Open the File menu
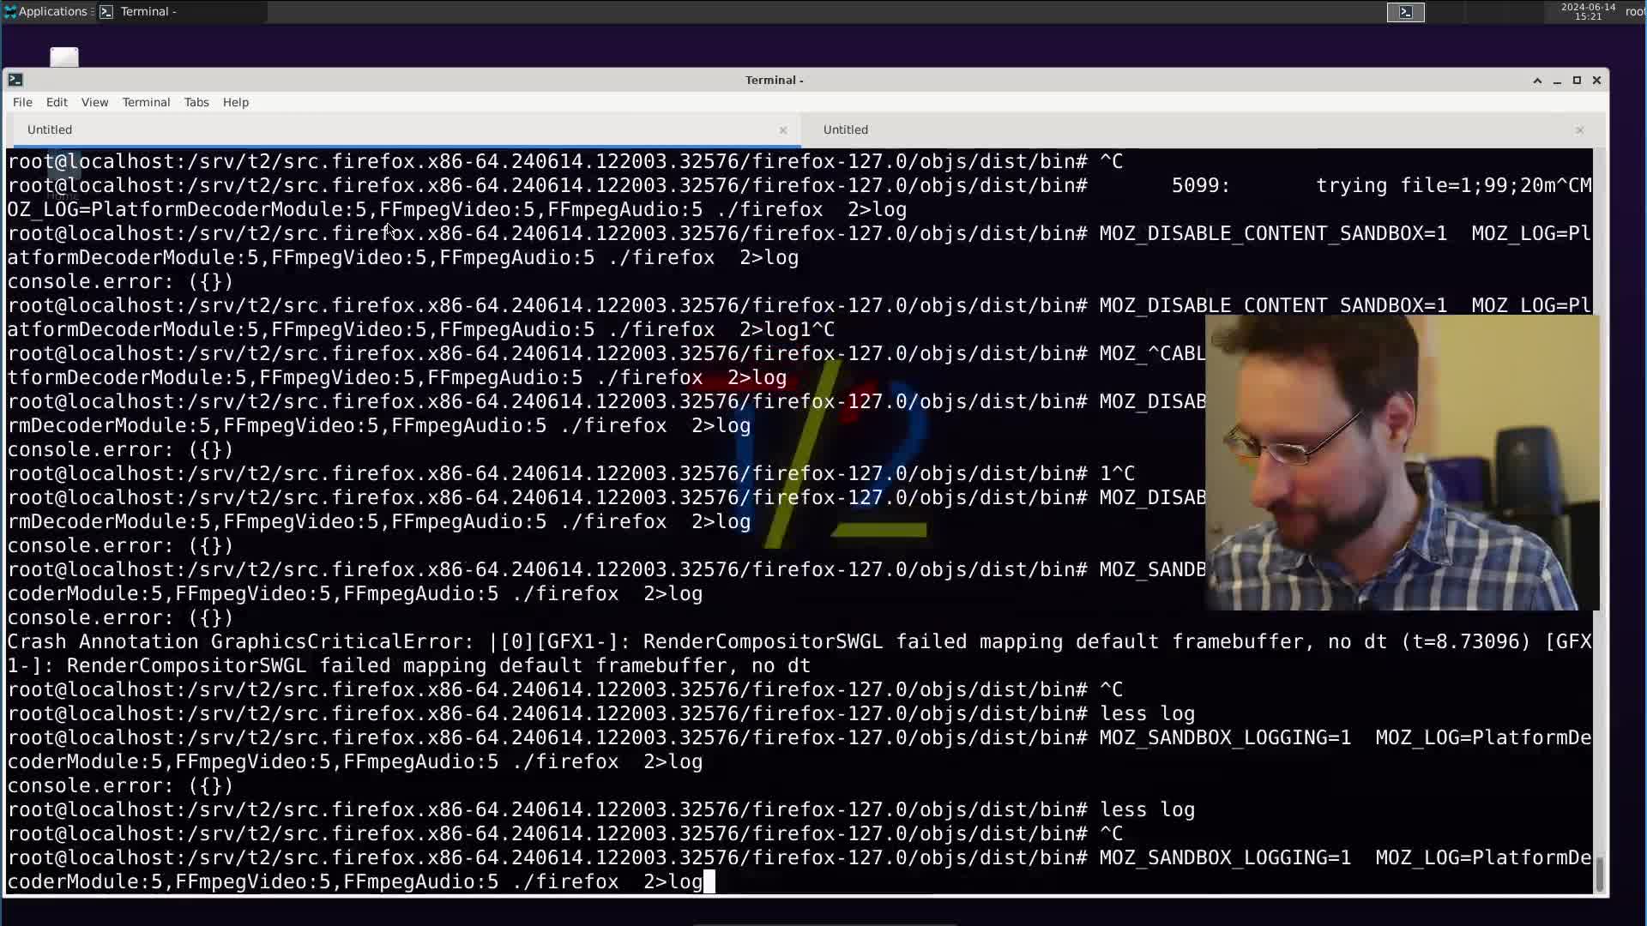 (22, 102)
